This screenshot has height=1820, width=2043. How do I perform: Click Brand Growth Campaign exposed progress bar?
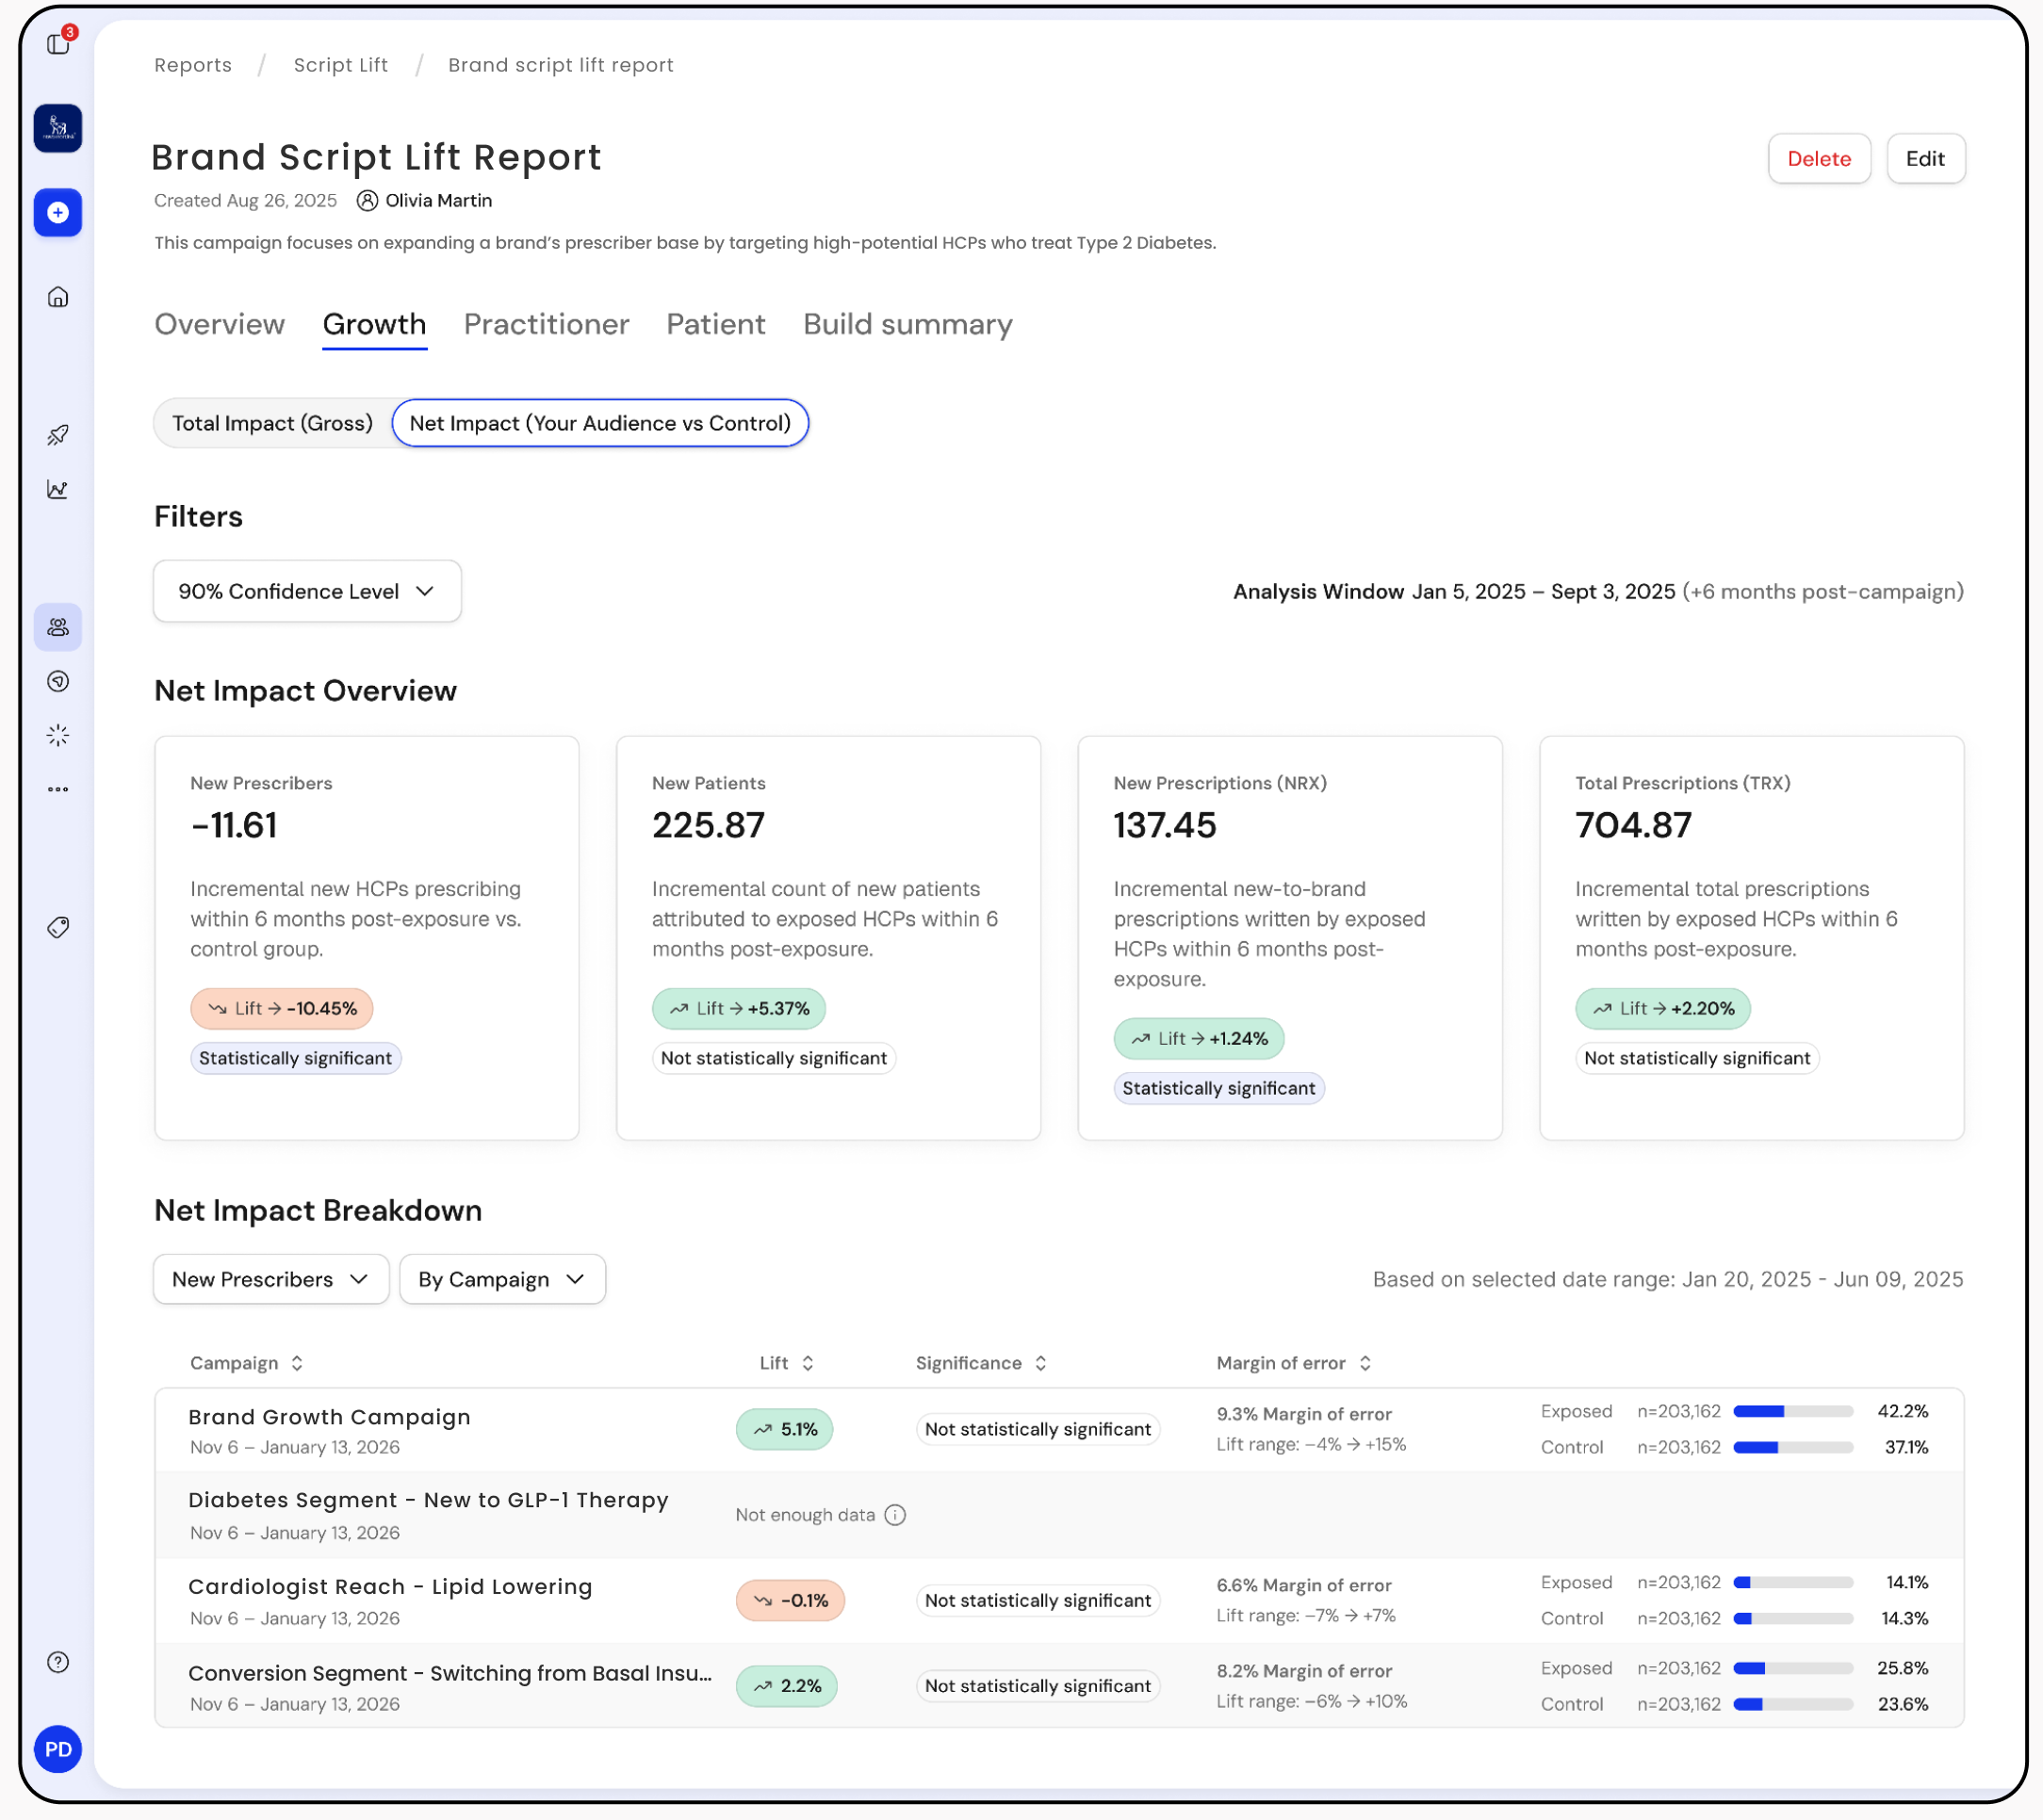pos(1793,1411)
